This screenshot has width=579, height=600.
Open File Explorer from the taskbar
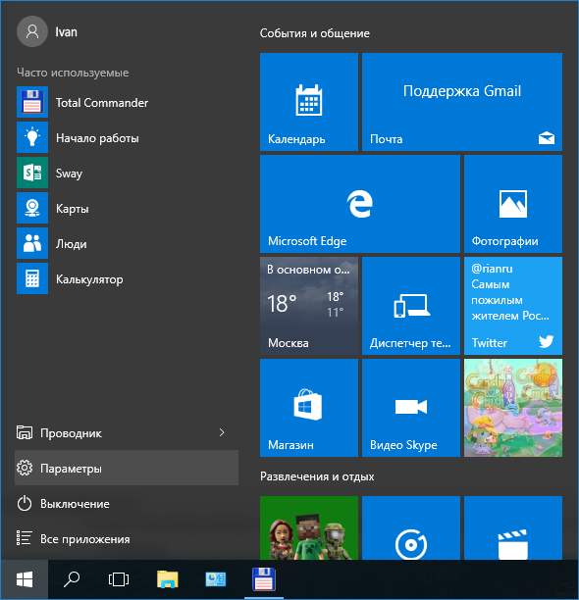pyautogui.click(x=168, y=579)
